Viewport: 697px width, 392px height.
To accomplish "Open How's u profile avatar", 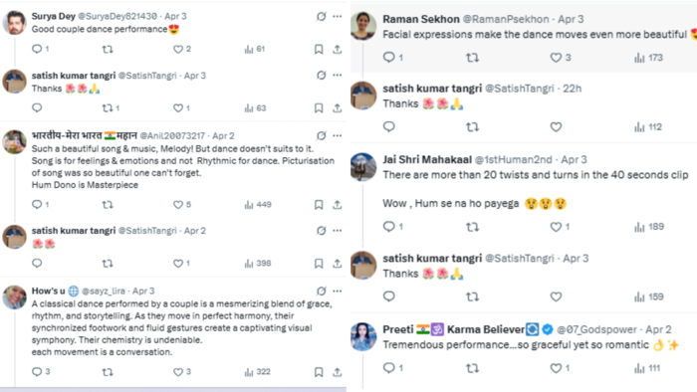I will (x=15, y=297).
